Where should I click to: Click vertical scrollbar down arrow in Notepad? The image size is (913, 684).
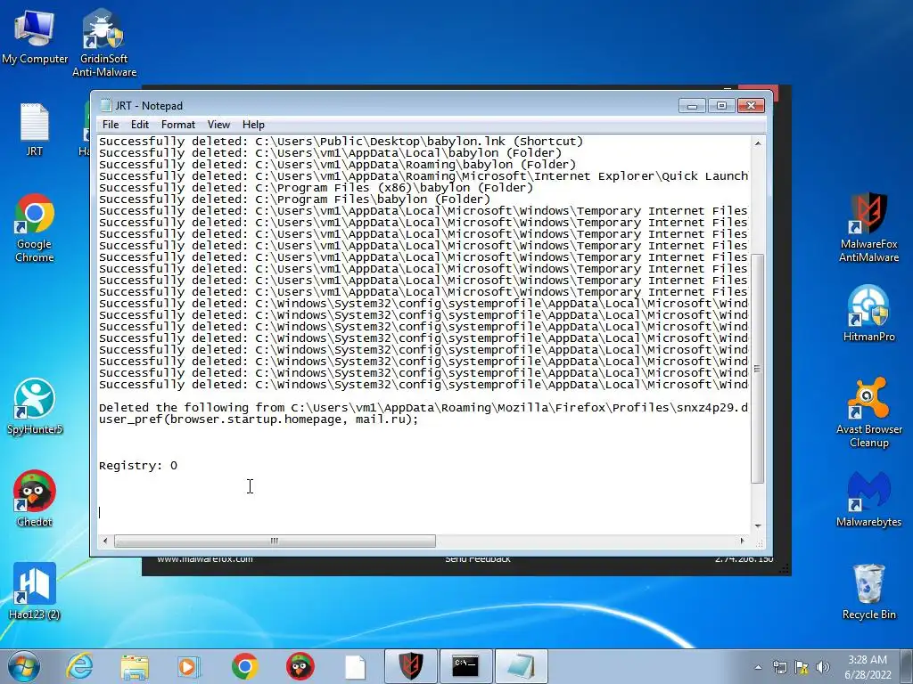pos(758,525)
